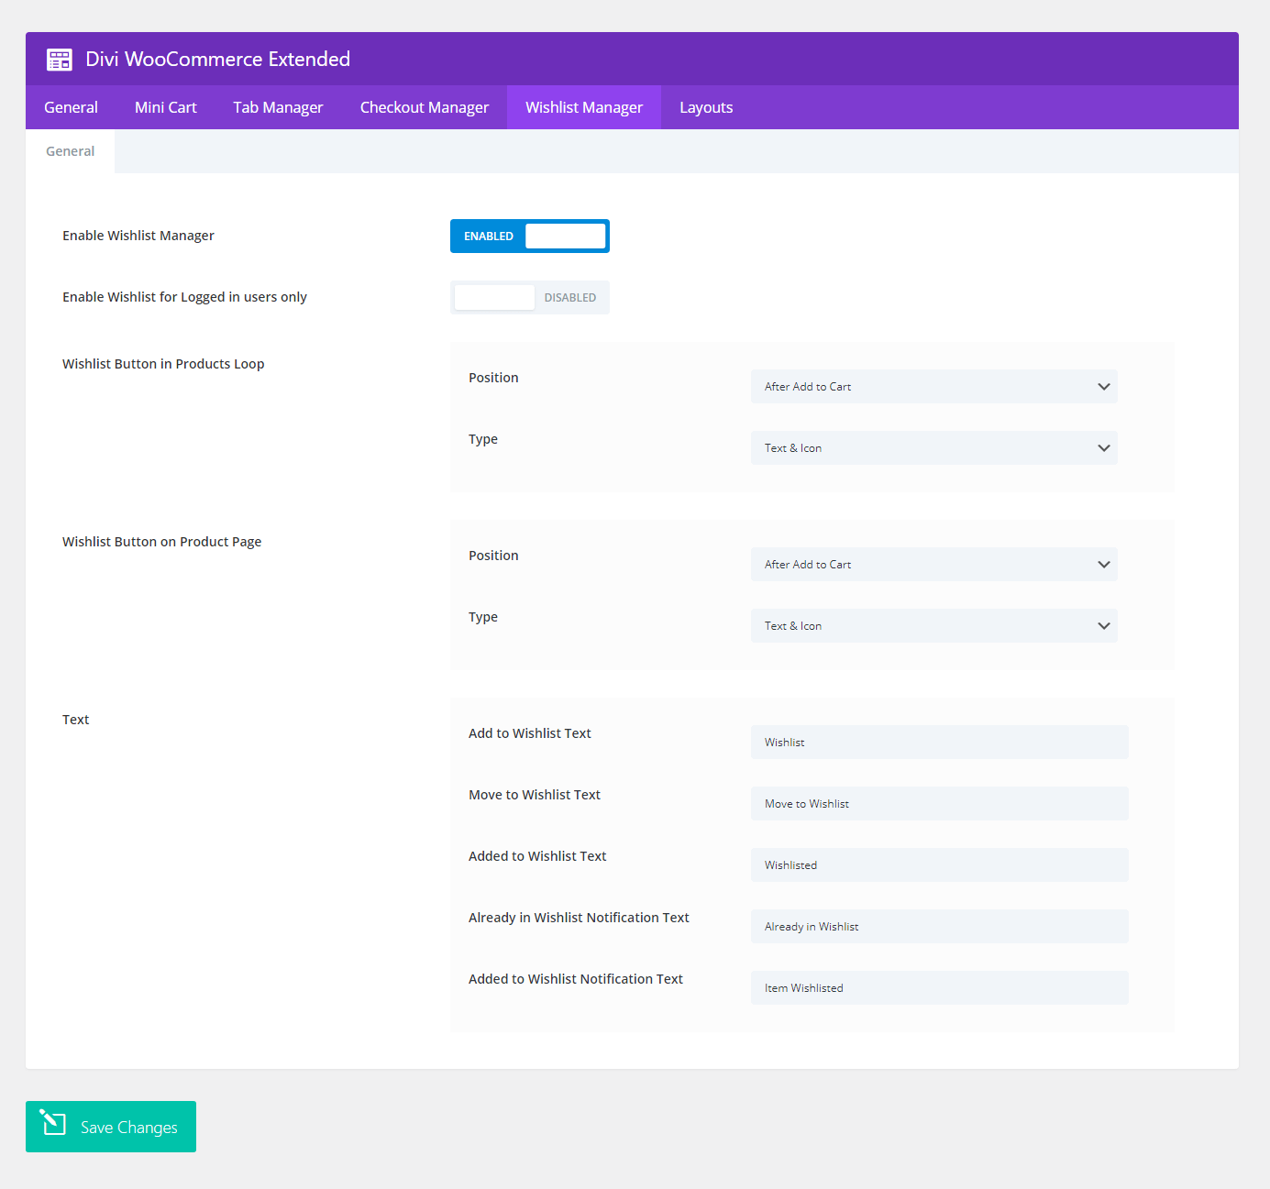Switch to the Mini Cart tab

pyautogui.click(x=166, y=107)
